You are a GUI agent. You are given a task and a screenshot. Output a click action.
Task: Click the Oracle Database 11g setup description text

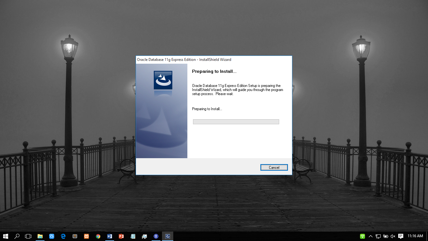237,90
